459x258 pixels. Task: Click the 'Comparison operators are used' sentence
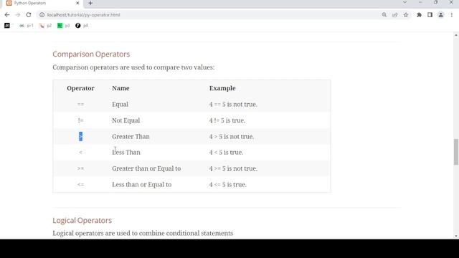[133, 67]
